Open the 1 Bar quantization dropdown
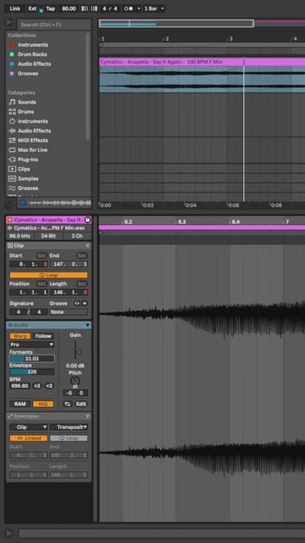305x543 pixels. click(154, 8)
